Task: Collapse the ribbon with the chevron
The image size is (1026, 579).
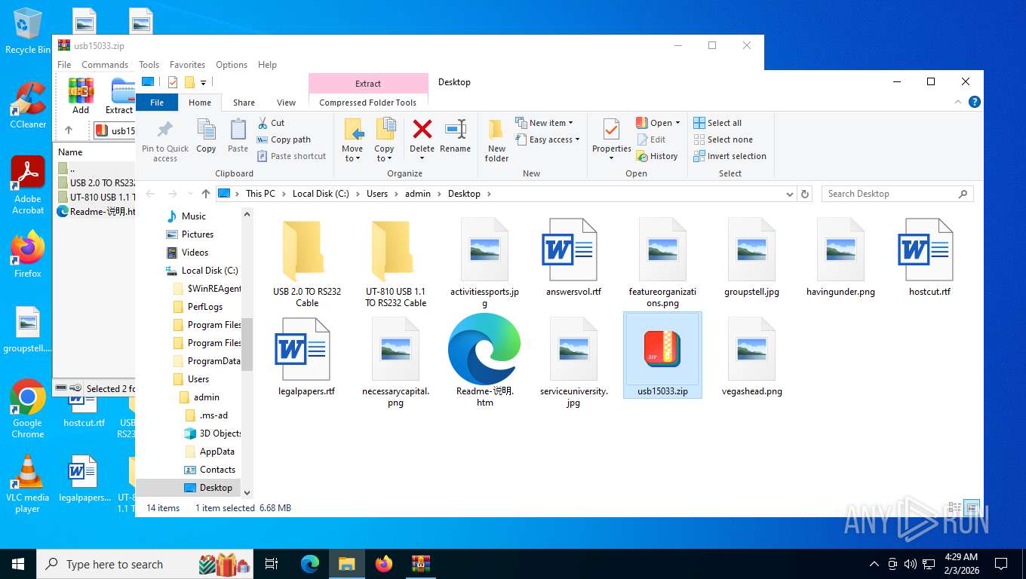Action: pyautogui.click(x=959, y=102)
